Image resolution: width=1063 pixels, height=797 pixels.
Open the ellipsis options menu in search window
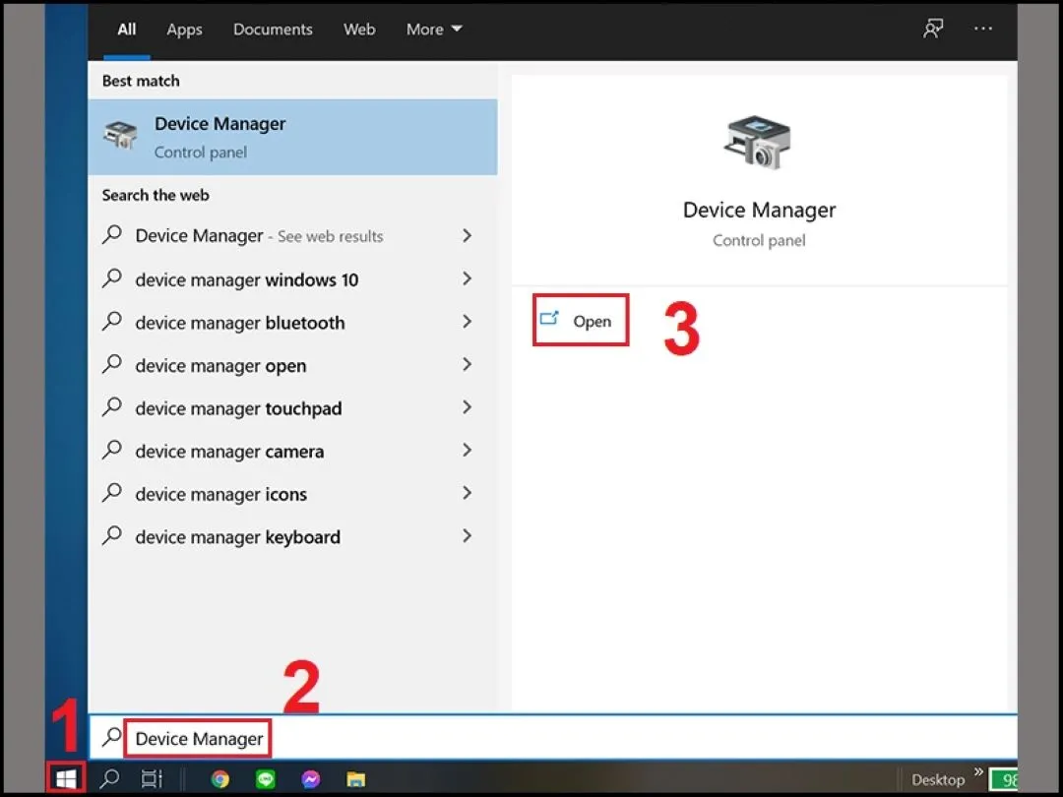tap(983, 30)
